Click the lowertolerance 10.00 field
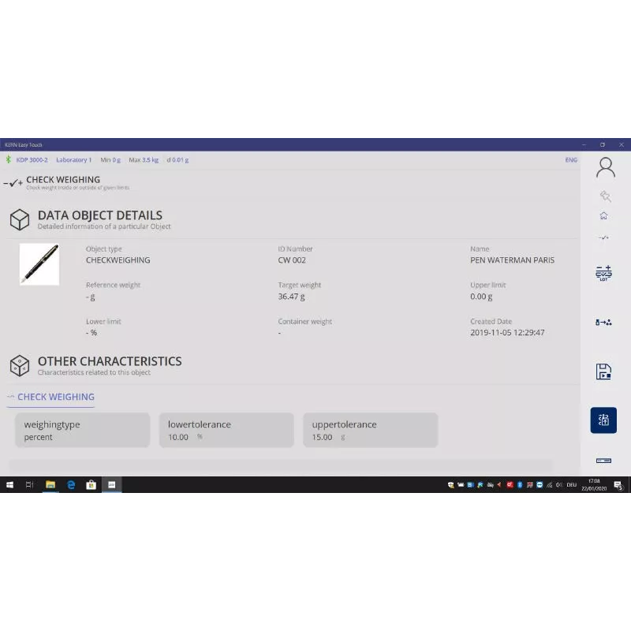Image resolution: width=631 pixels, height=631 pixels. 226,430
